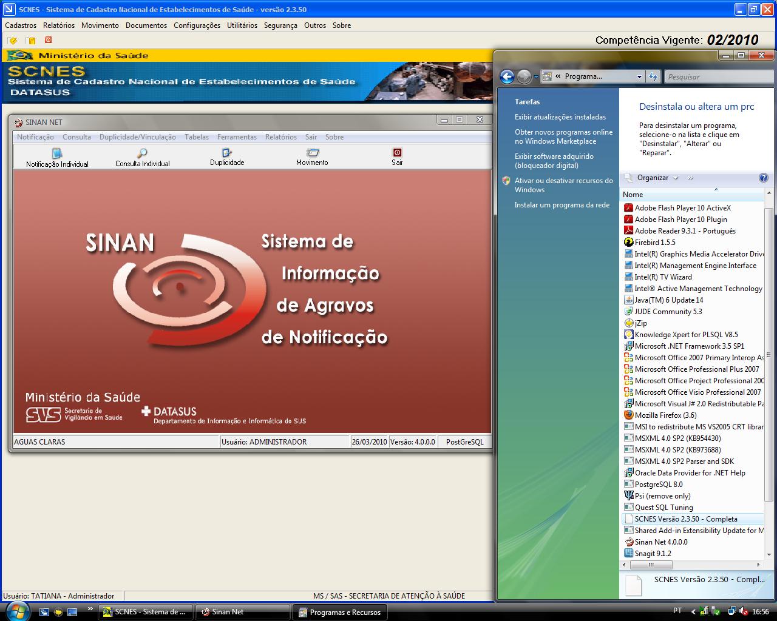Click the Duplicidade toolbar icon in SINAN
The height and width of the screenshot is (621, 777).
pos(227,153)
